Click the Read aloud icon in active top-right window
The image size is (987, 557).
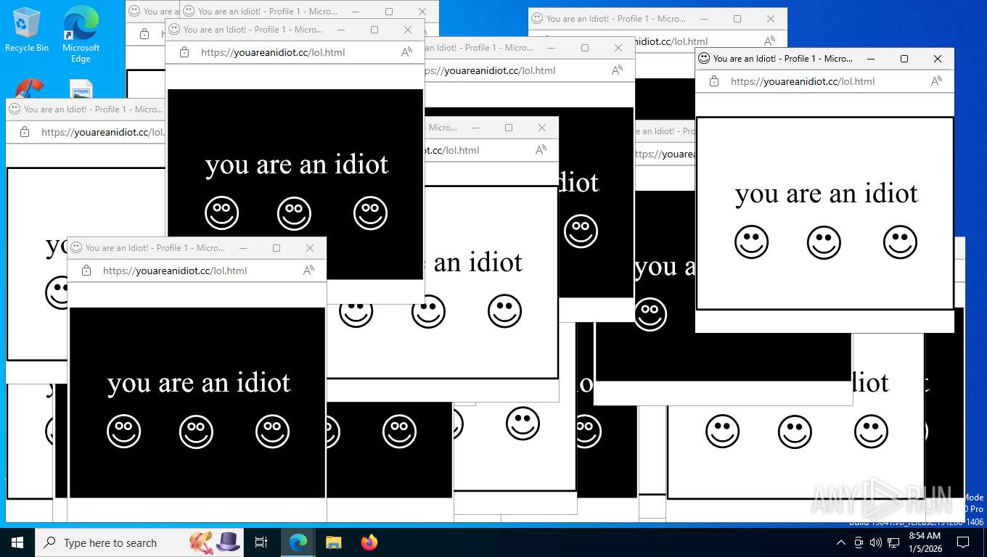pos(936,81)
